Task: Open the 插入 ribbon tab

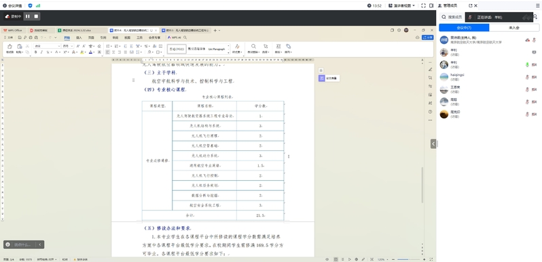Action: point(79,37)
